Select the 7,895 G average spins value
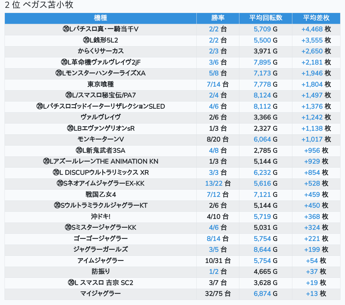Viewport: 345px width, 305px height. [265, 62]
